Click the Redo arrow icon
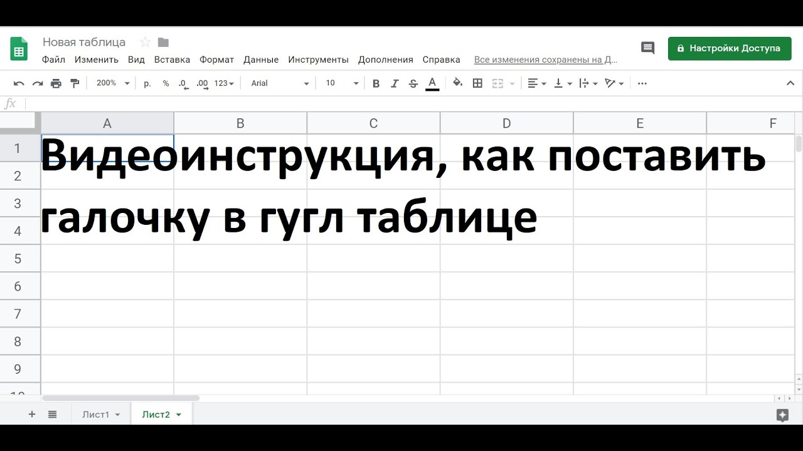The width and height of the screenshot is (803, 451). tap(38, 83)
